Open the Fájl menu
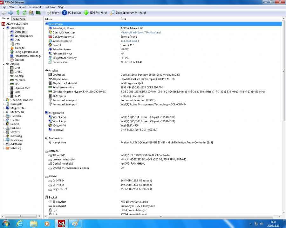Viewport: 286px width, 228px height. click(x=3, y=7)
